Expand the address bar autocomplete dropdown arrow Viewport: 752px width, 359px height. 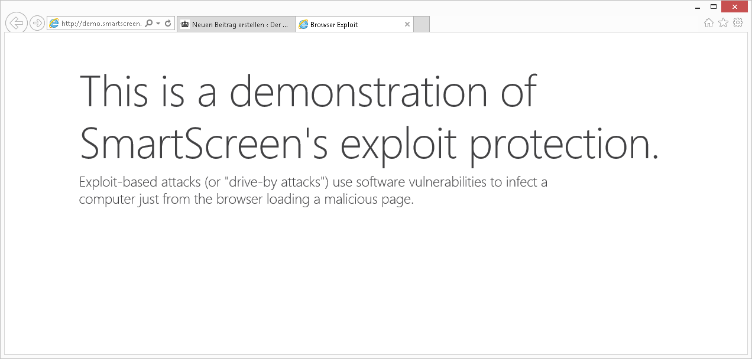pyautogui.click(x=158, y=24)
